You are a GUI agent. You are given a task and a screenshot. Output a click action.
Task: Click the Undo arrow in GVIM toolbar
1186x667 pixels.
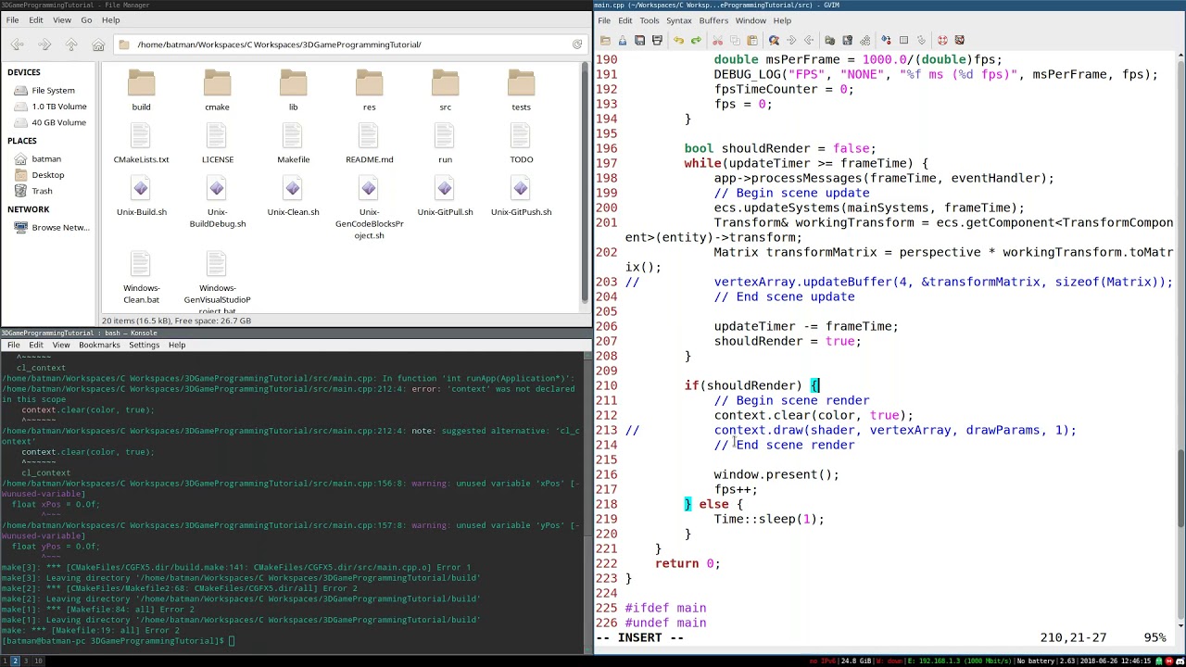point(678,40)
